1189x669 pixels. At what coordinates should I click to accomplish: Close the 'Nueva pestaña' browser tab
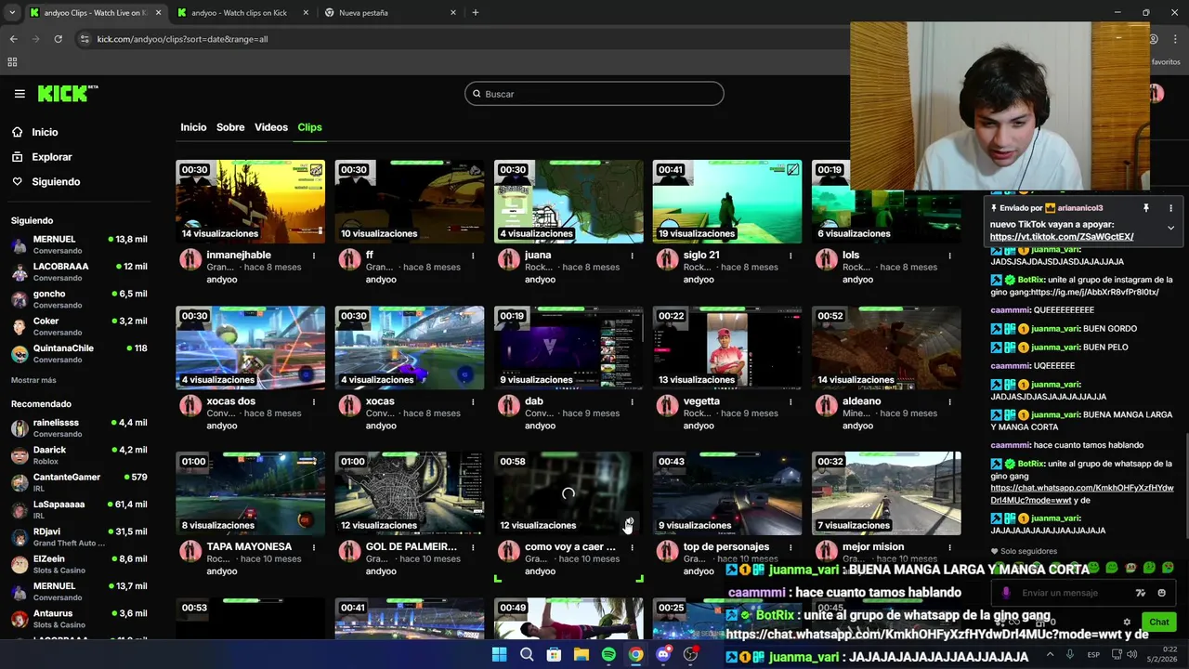[x=453, y=13]
